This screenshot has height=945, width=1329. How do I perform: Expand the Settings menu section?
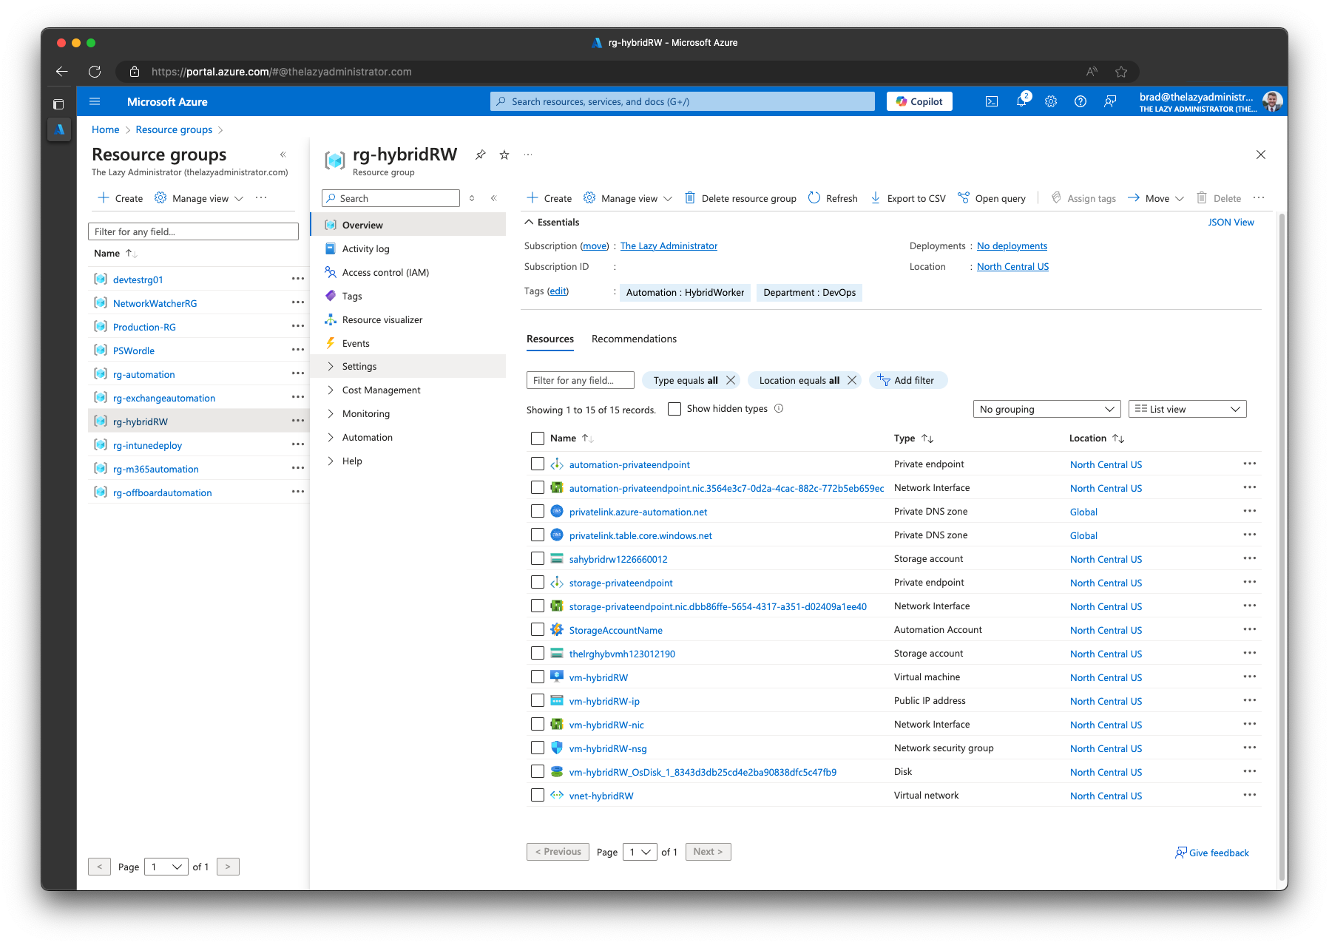click(x=408, y=366)
